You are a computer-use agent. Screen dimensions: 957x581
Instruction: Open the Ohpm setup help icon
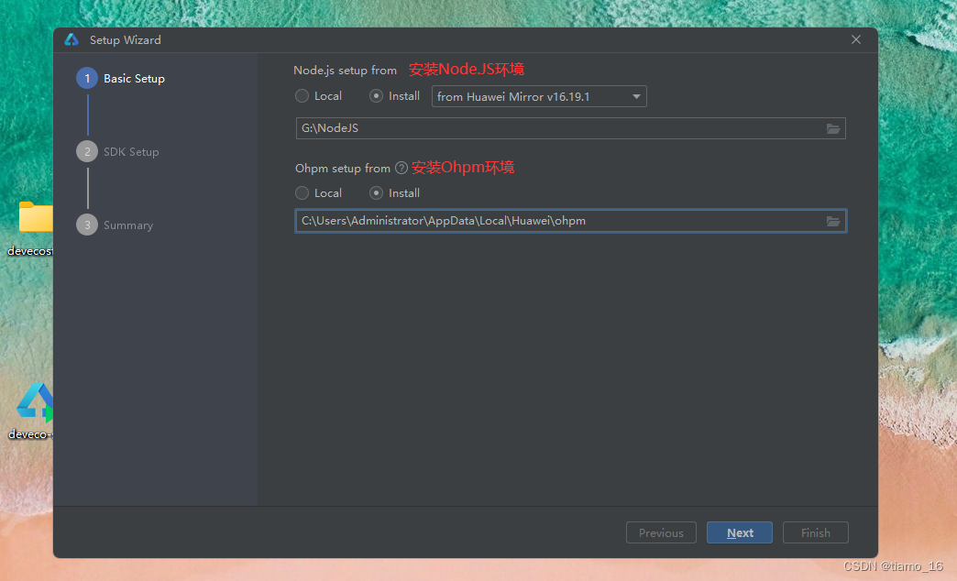(401, 168)
